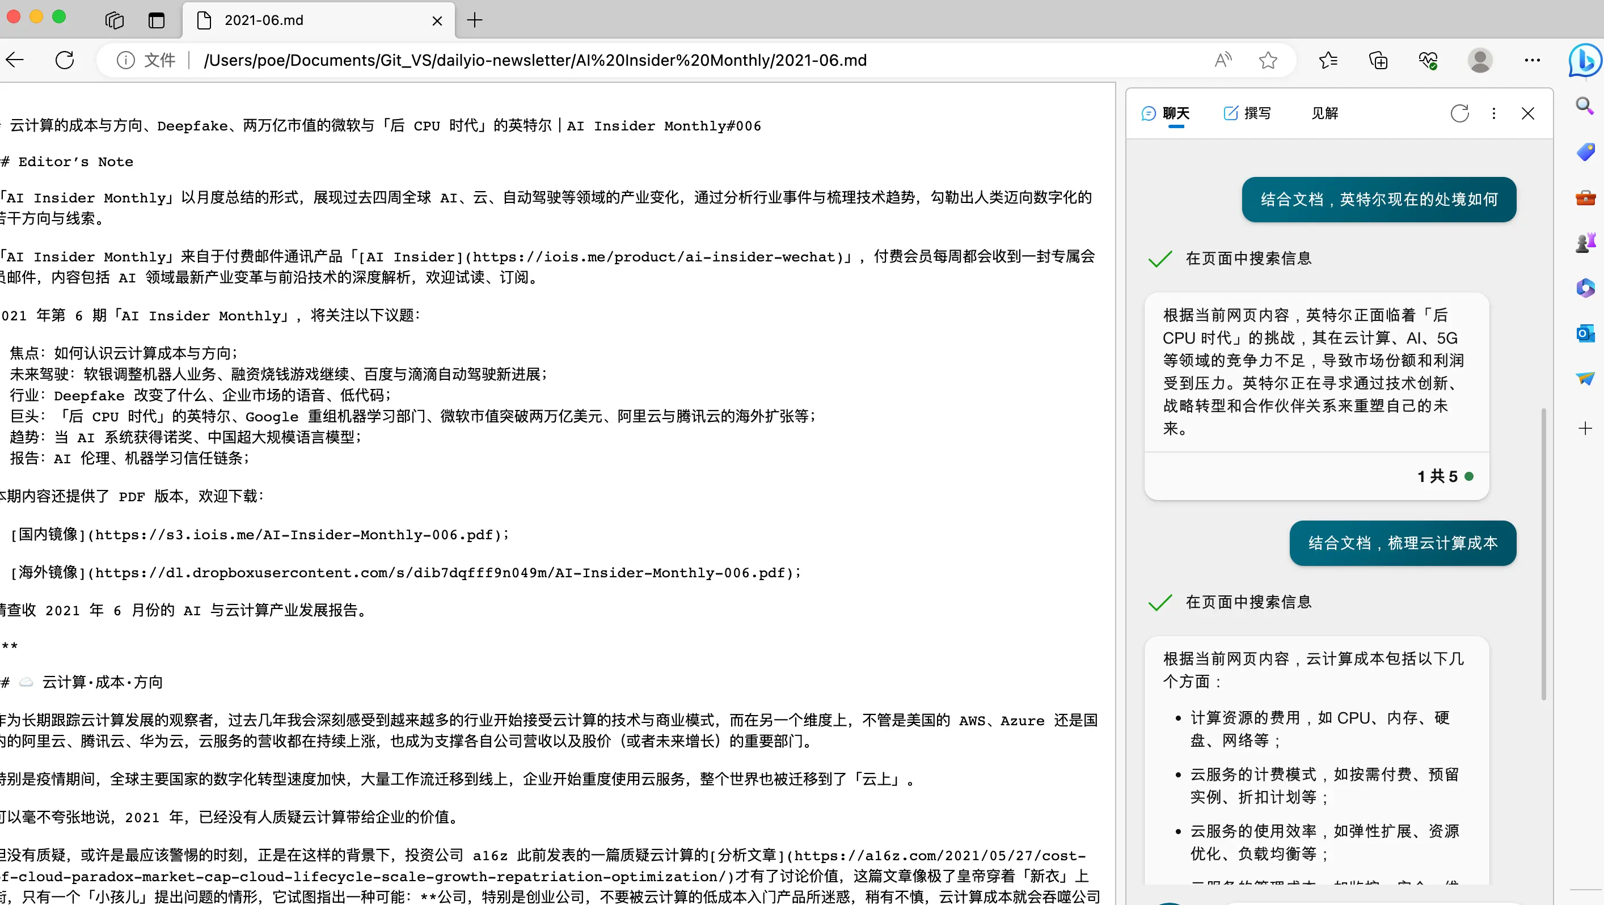Click the first 在页面中搜索信息 status
The height and width of the screenshot is (905, 1604).
[x=1248, y=259]
